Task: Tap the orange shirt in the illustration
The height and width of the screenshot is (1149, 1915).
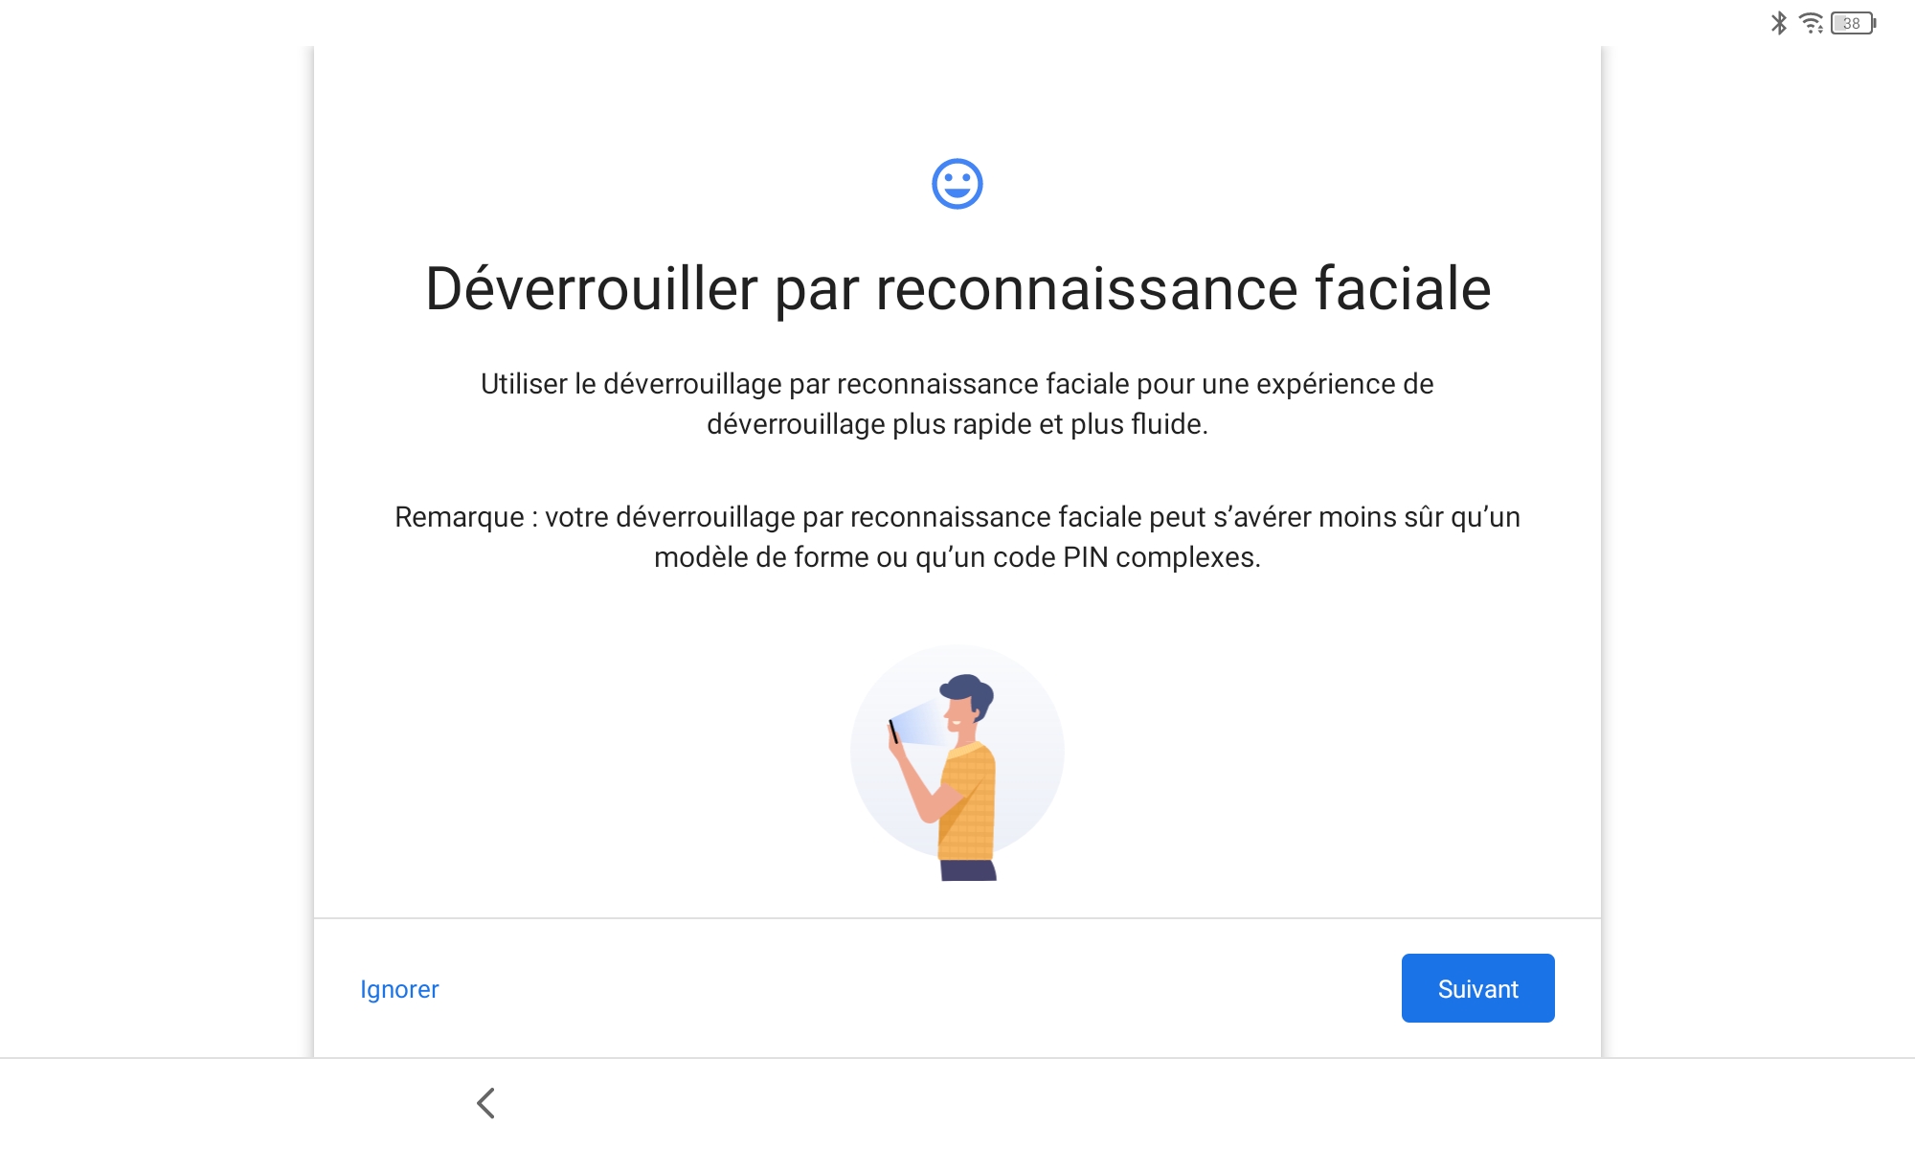Action: [969, 800]
